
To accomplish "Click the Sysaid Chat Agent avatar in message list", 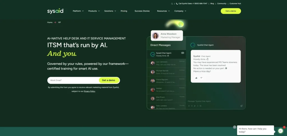I will tap(153, 54).
